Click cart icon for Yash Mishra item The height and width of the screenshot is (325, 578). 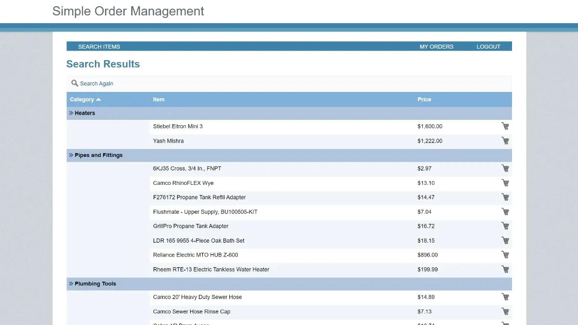coord(505,141)
